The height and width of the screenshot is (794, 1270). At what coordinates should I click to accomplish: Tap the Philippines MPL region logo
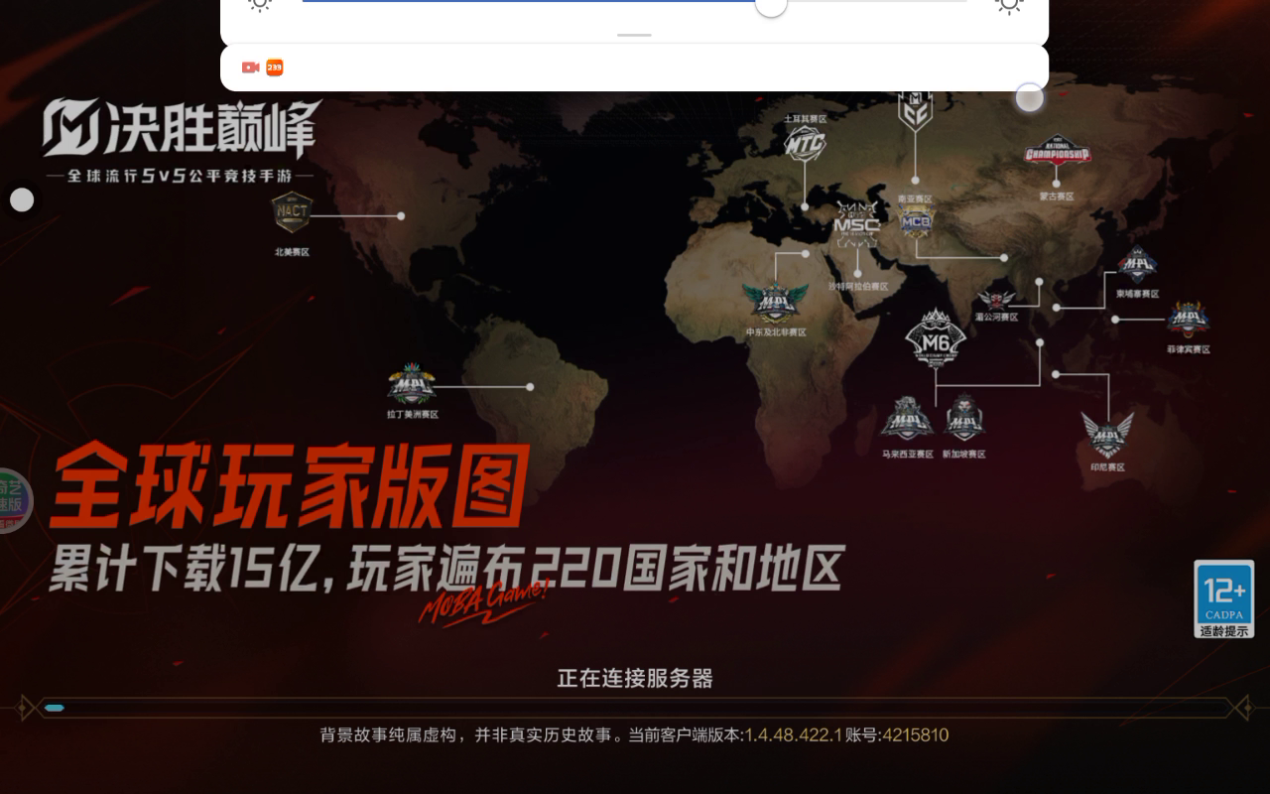1188,320
